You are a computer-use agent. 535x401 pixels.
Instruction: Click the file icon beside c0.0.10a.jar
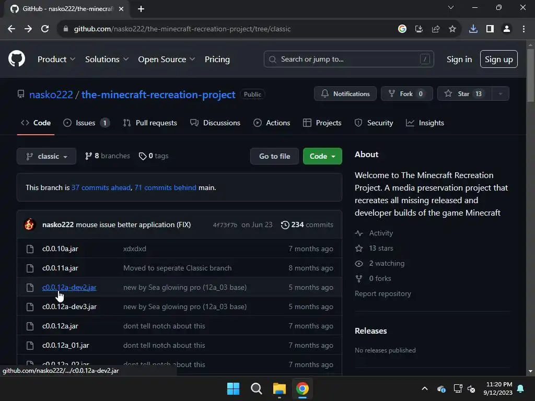[30, 249]
